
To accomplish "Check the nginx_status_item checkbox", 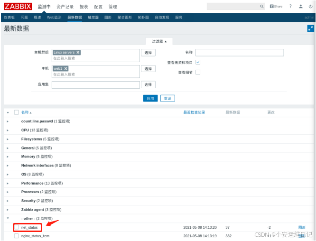I will [17, 236].
